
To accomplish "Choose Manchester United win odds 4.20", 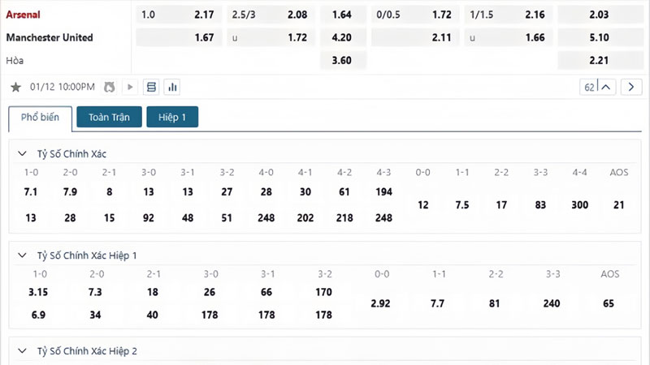I will point(342,37).
